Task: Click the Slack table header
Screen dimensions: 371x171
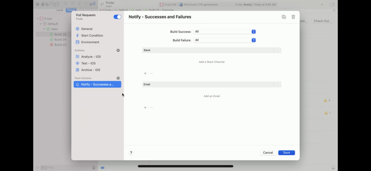Action: [212, 50]
